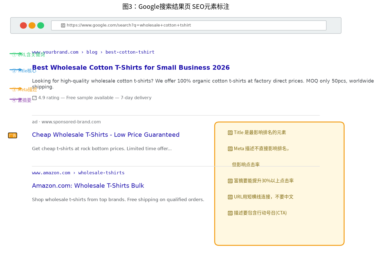This screenshot has height=258, width=377.
Task: Open Amazon.com: Wholesale T-Shirts Bulk result
Action: click(x=88, y=186)
